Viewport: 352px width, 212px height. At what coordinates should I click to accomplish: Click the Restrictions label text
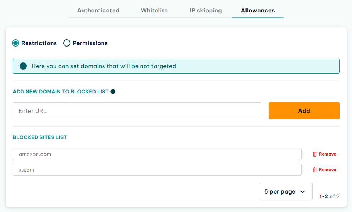point(39,43)
